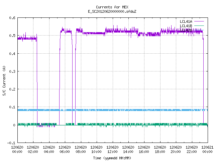Screen dimensions: 214x161
Task: Click the 12:00 x-axis time label
Action: (x=112, y=152)
